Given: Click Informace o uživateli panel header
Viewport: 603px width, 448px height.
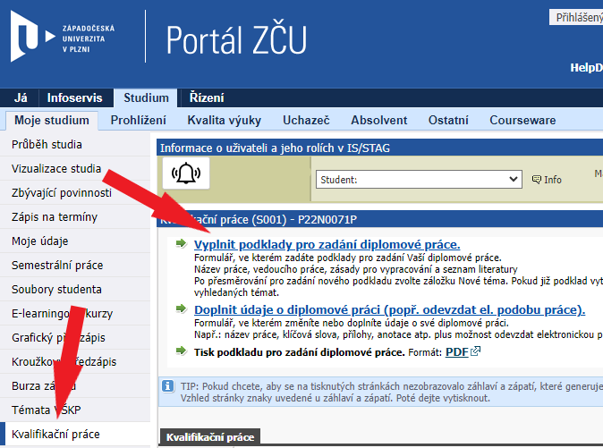Looking at the screenshot, I should pos(379,148).
